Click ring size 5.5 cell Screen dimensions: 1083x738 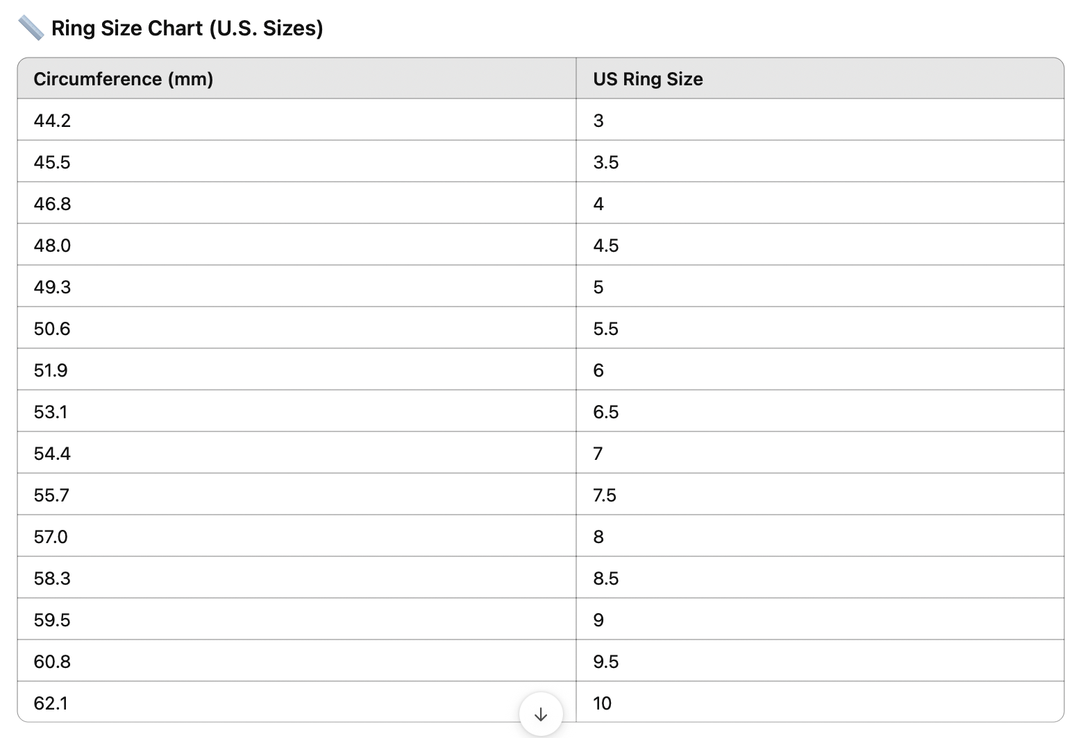pyautogui.click(x=605, y=329)
